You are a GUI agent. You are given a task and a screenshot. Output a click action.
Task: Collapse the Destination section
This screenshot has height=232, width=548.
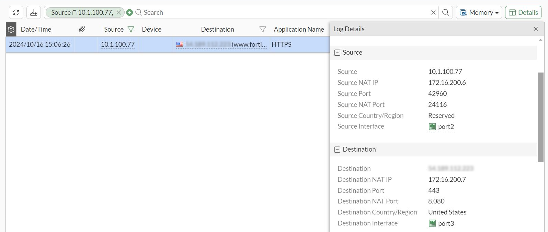click(338, 150)
